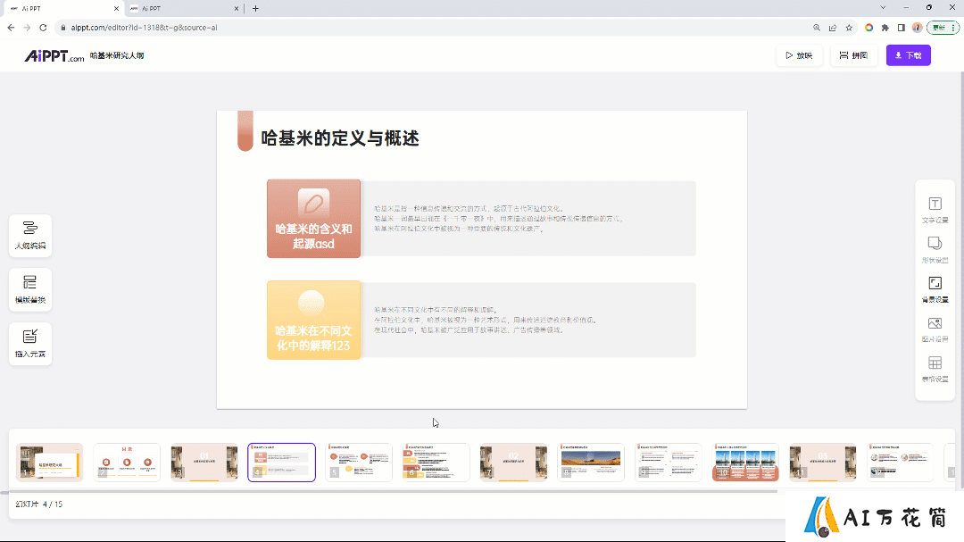Click the zoom magnifier icon in address bar

(x=817, y=28)
